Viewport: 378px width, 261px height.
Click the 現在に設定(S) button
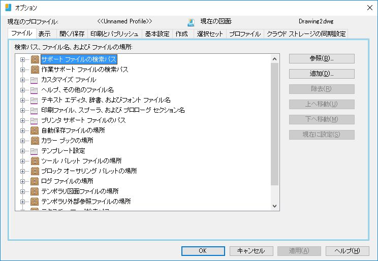pos(322,135)
